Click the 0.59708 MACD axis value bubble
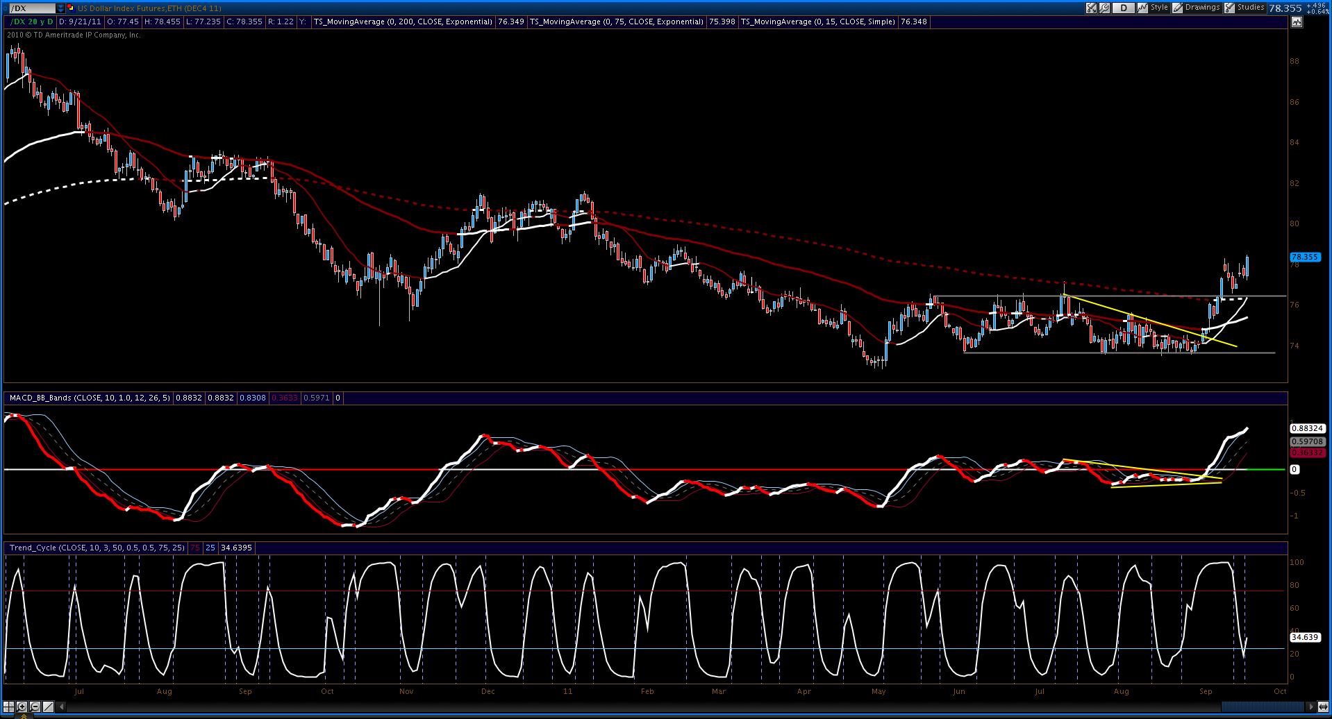The image size is (1332, 719). coord(1308,441)
